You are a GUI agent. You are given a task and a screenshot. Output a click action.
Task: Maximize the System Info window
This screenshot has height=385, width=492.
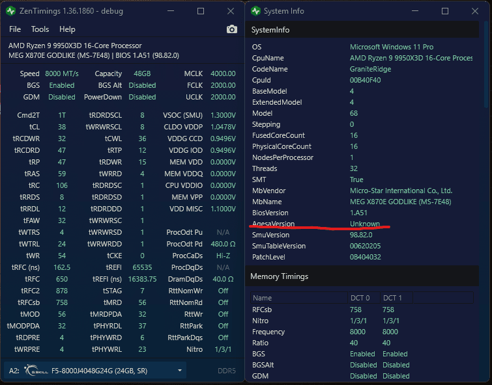(x=445, y=11)
